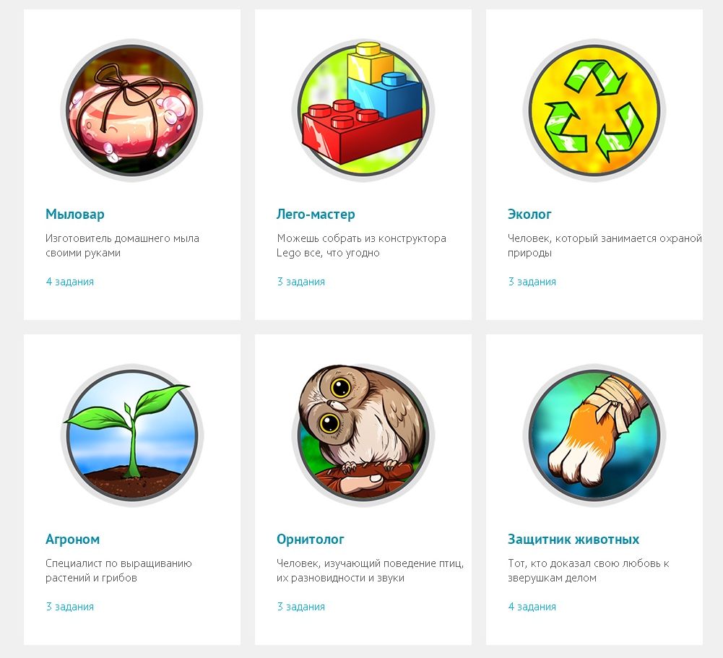The image size is (723, 658).
Task: Click the green sprout badge icon
Action: 132,436
